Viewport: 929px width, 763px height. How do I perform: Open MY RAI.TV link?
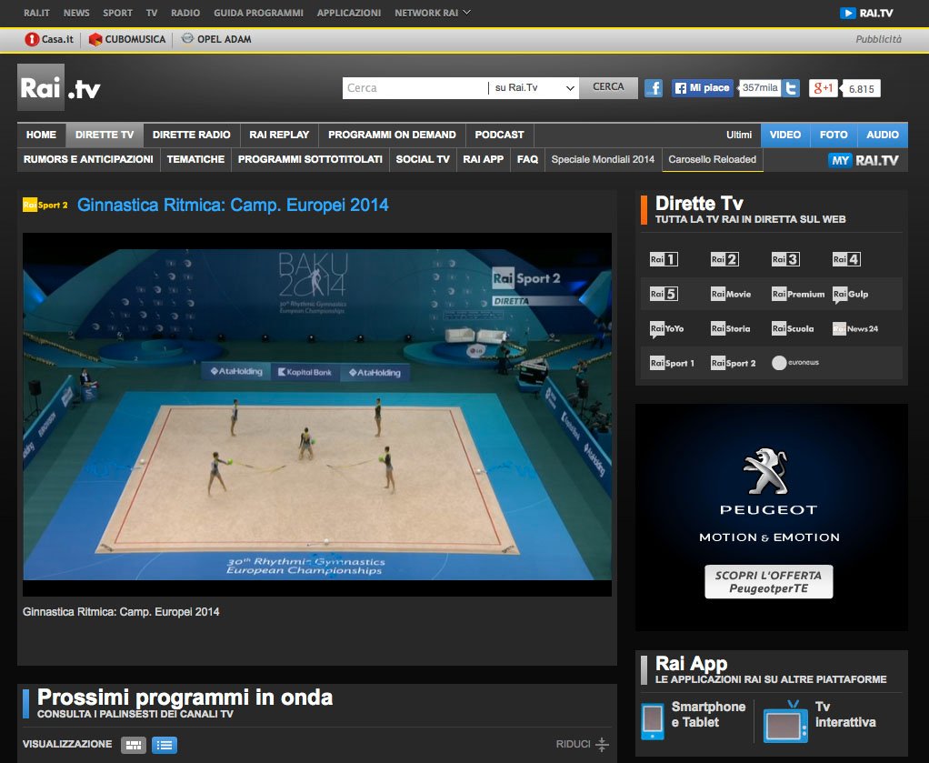pos(864,160)
